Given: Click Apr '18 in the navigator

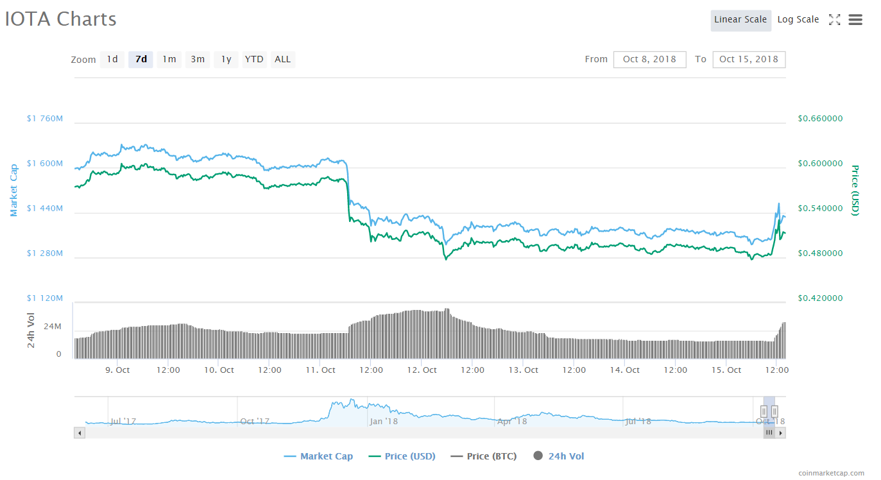Looking at the screenshot, I should click(x=512, y=422).
